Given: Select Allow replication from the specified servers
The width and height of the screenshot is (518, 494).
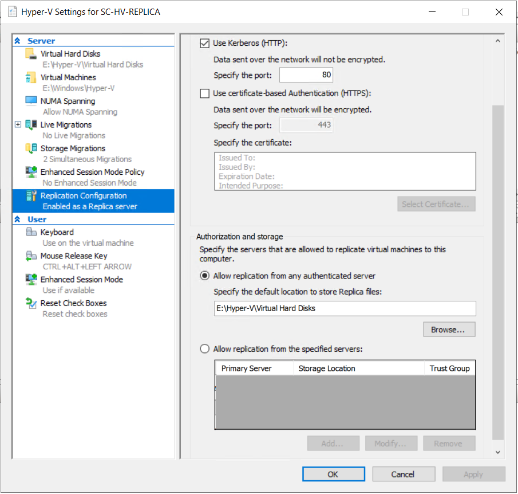Looking at the screenshot, I should coord(204,349).
